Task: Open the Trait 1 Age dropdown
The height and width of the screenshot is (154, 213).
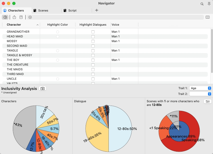Action: tap(200, 88)
